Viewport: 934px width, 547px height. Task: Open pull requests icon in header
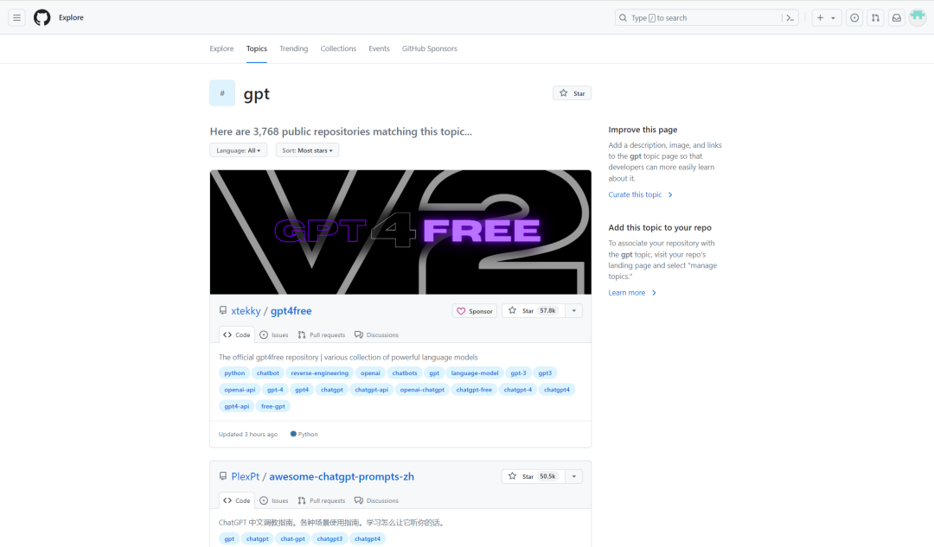(x=875, y=18)
